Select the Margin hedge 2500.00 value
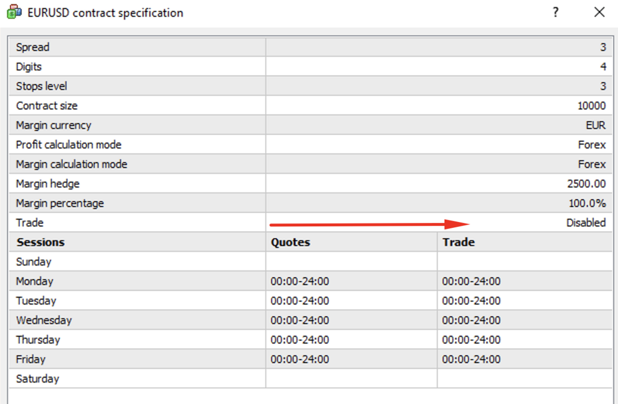This screenshot has width=618, height=404. [x=586, y=184]
